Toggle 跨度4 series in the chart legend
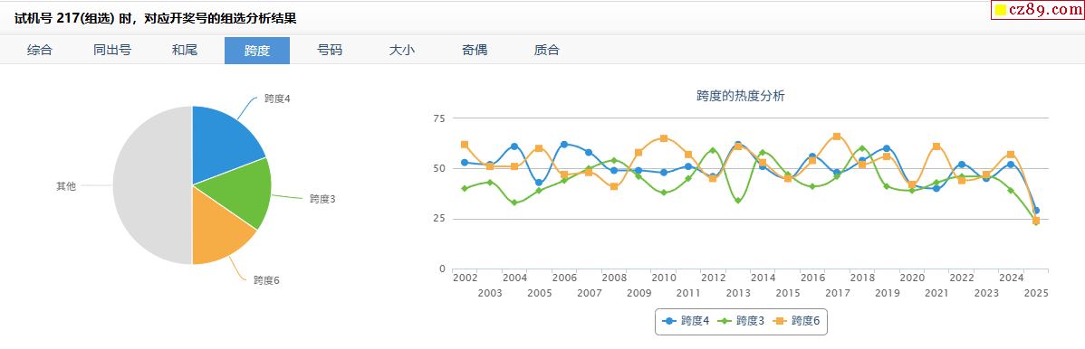The width and height of the screenshot is (1085, 349). (687, 321)
